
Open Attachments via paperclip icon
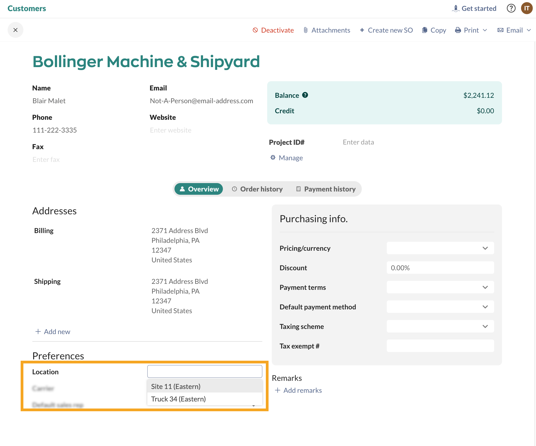pos(306,30)
